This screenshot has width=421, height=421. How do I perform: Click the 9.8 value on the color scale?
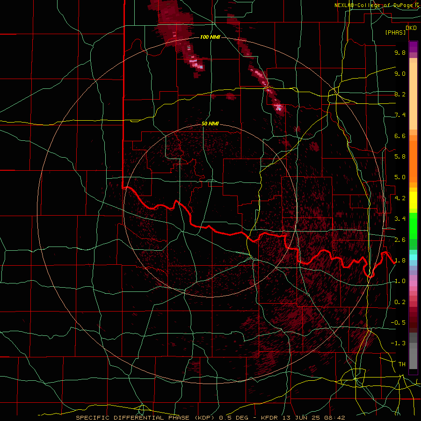(x=400, y=52)
